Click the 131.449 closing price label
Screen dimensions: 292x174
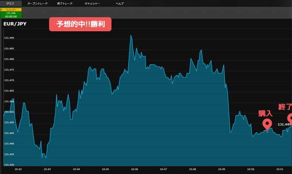tap(284, 124)
